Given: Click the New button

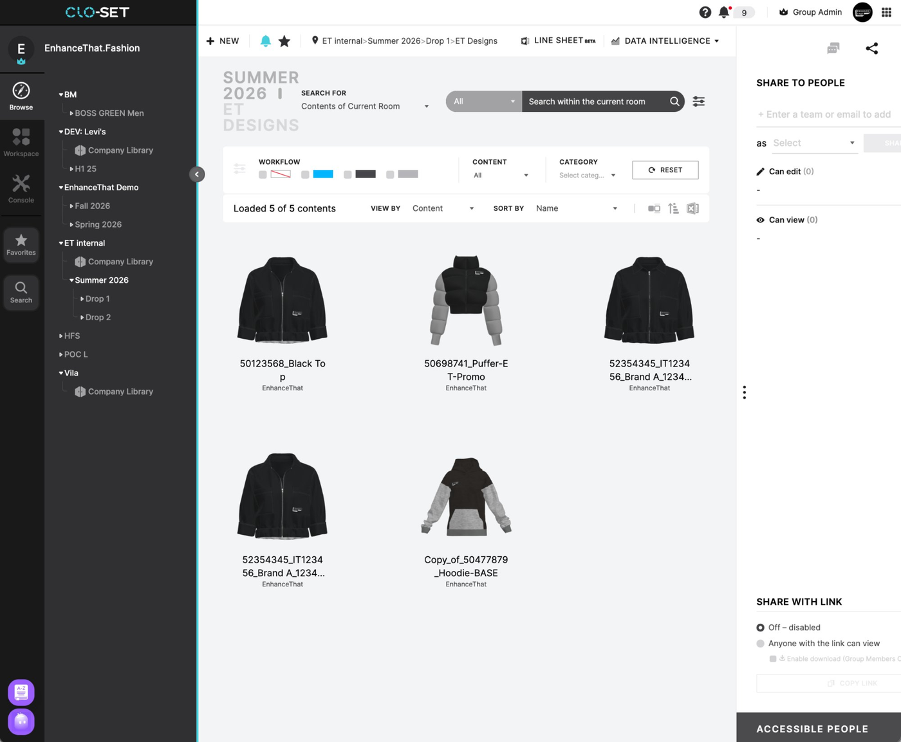Looking at the screenshot, I should click(223, 41).
